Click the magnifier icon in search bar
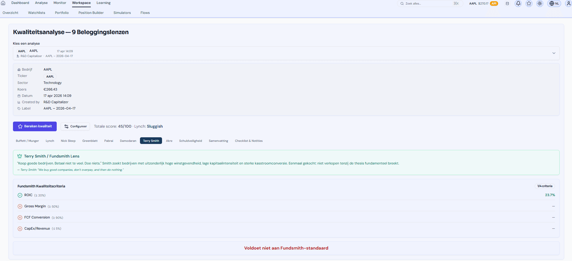 pos(402,4)
